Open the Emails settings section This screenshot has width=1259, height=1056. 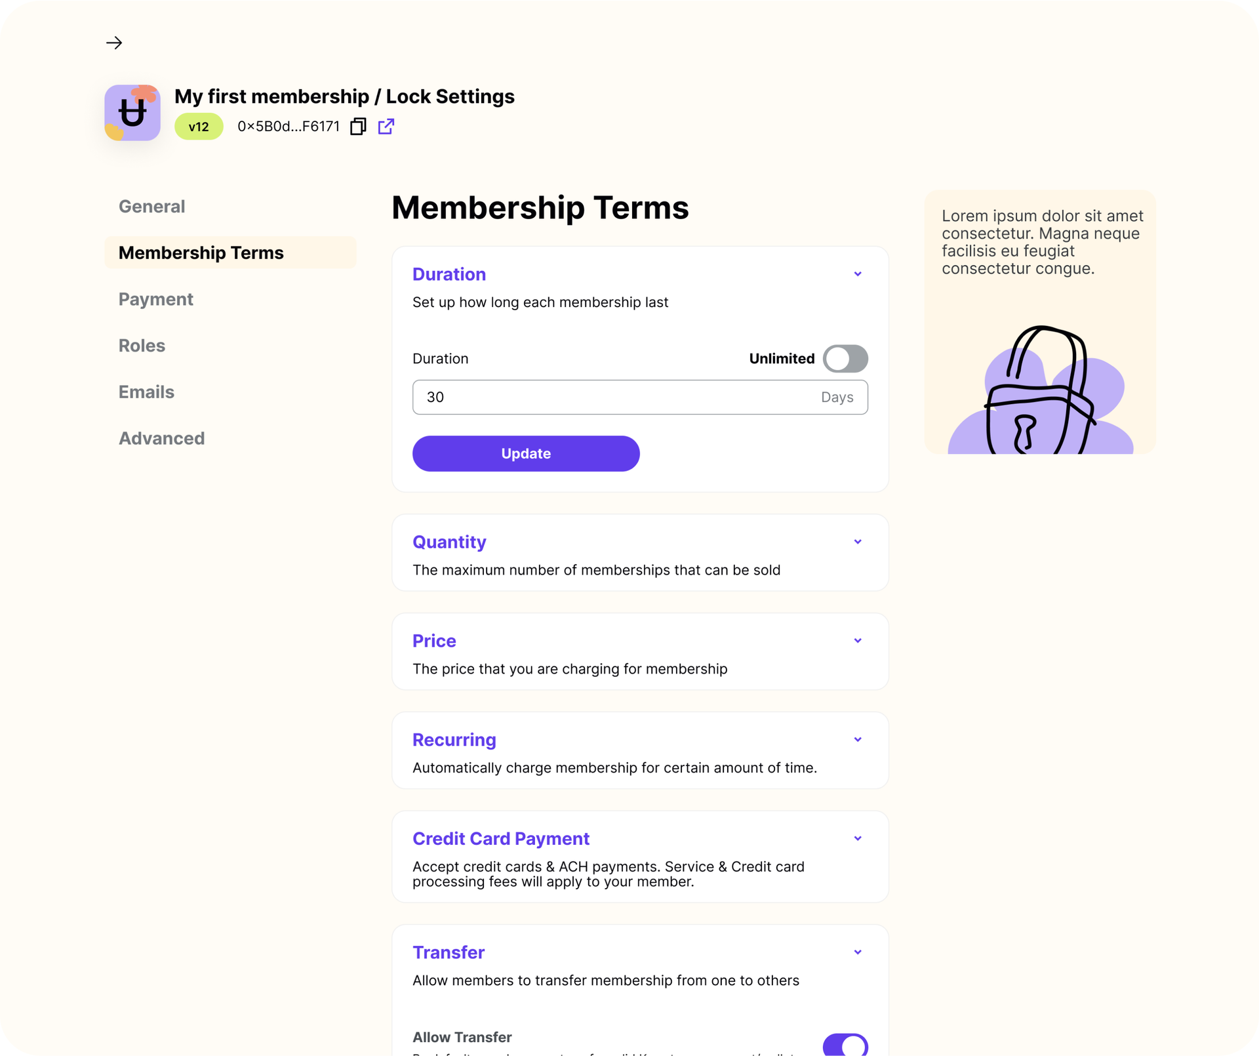tap(146, 392)
